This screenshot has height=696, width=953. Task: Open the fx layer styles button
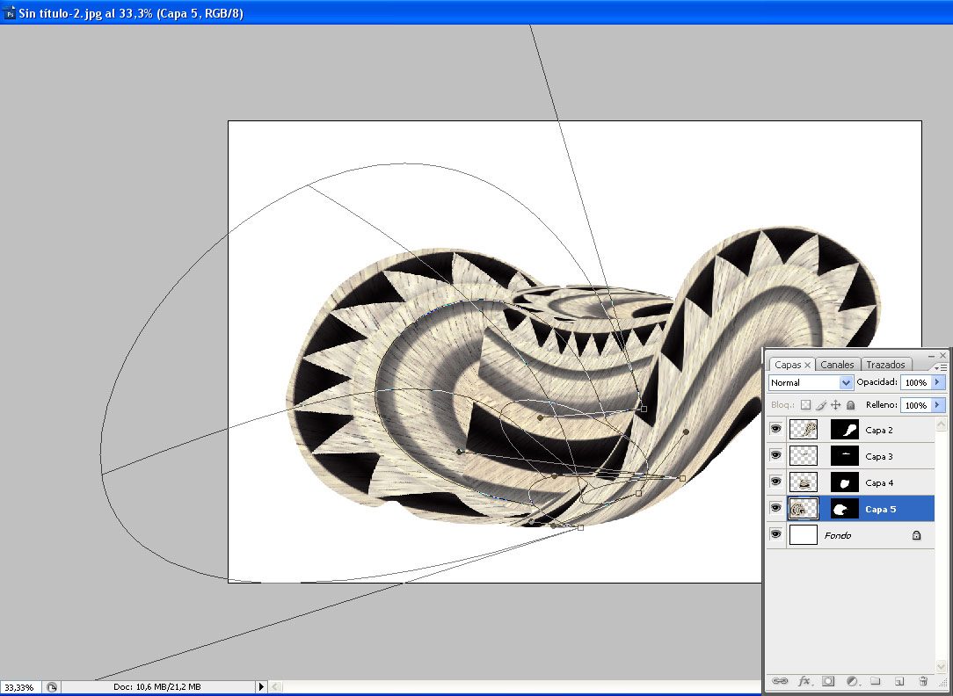(x=804, y=681)
